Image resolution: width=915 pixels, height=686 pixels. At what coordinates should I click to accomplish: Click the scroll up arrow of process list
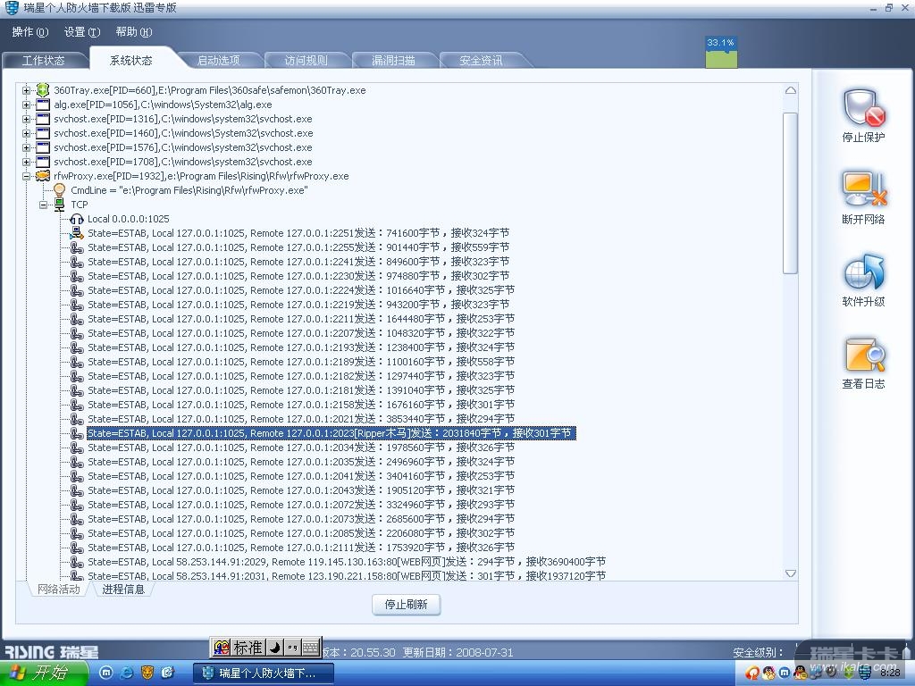pyautogui.click(x=791, y=90)
